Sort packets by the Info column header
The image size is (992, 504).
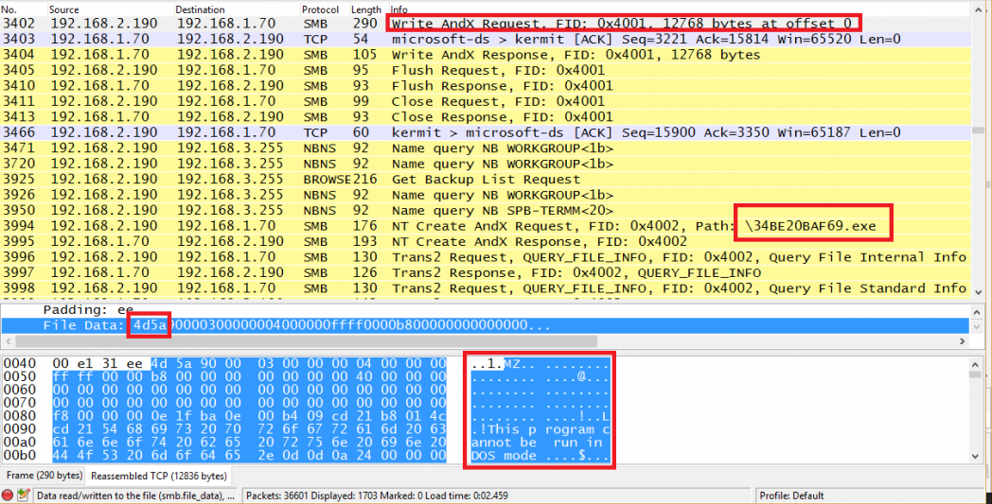coord(399,9)
